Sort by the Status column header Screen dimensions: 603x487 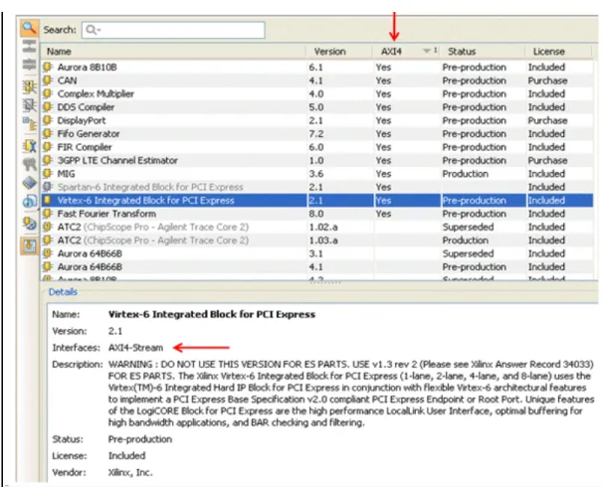click(483, 52)
